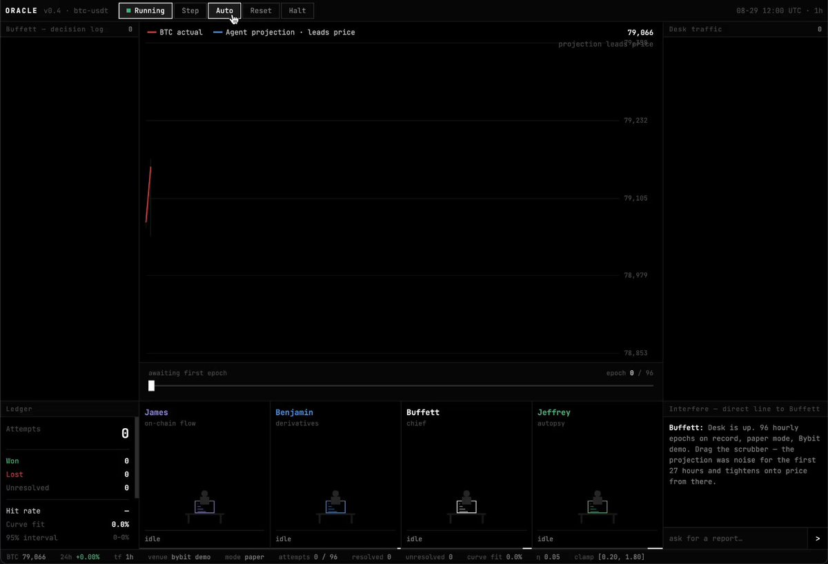Click the "79,232" y-axis label

click(x=635, y=120)
